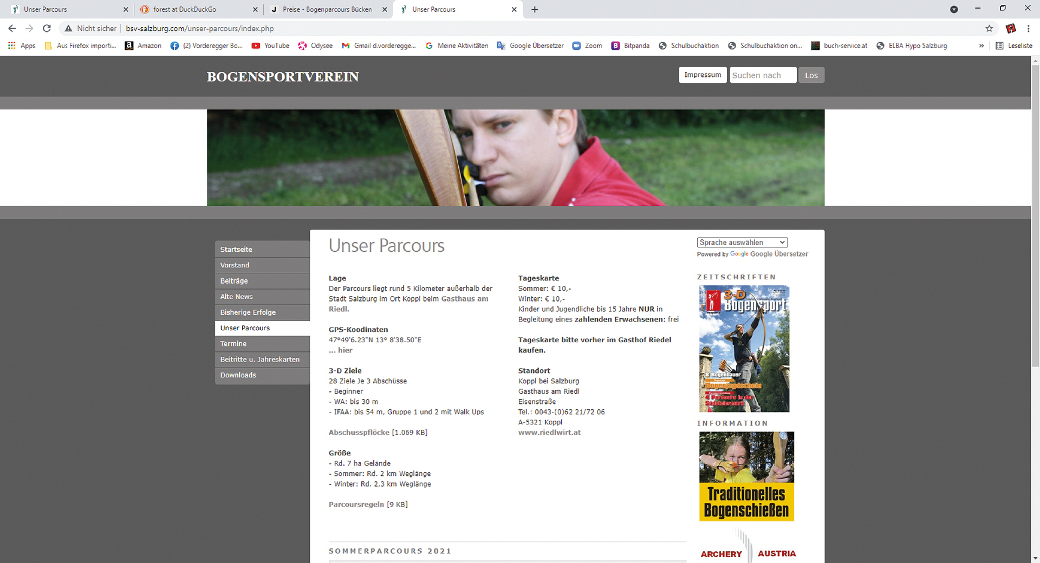Click the browser back arrow
The height and width of the screenshot is (563, 1040).
click(x=12, y=28)
